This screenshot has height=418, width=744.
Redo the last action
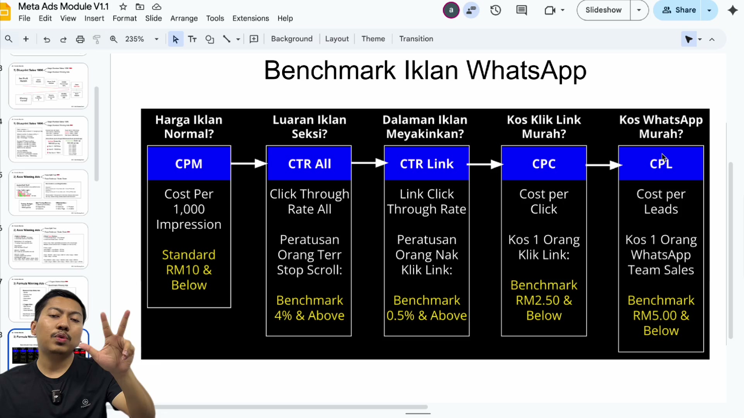pyautogui.click(x=63, y=39)
